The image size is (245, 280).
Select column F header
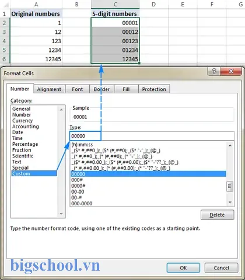coord(212,5)
